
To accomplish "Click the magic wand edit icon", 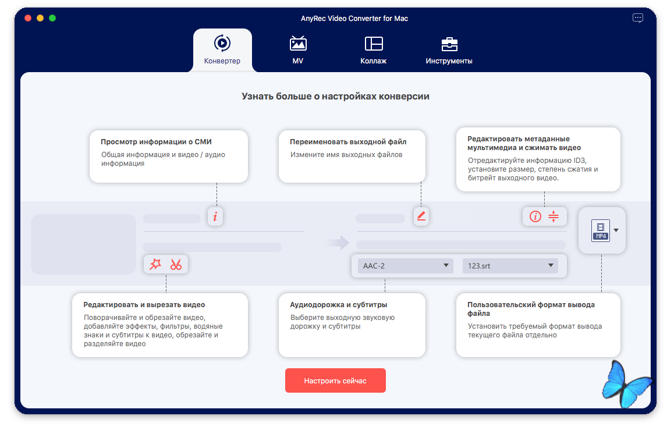I will pyautogui.click(x=155, y=265).
